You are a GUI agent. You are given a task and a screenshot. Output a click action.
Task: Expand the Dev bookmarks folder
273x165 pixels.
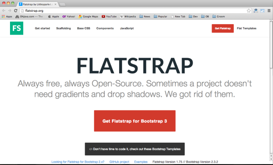[193, 16]
